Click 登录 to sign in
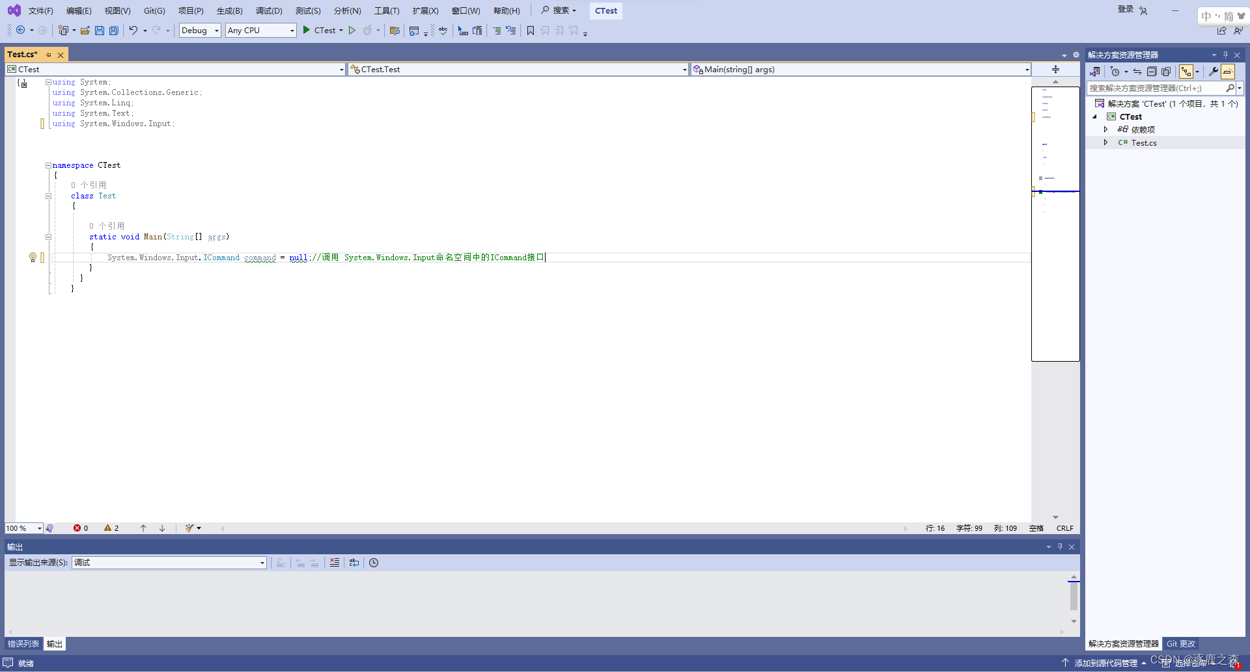Screen dimensions: 1250x672 [1126, 9]
